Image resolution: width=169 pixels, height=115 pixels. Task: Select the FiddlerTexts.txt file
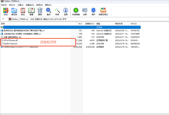tap(10, 44)
